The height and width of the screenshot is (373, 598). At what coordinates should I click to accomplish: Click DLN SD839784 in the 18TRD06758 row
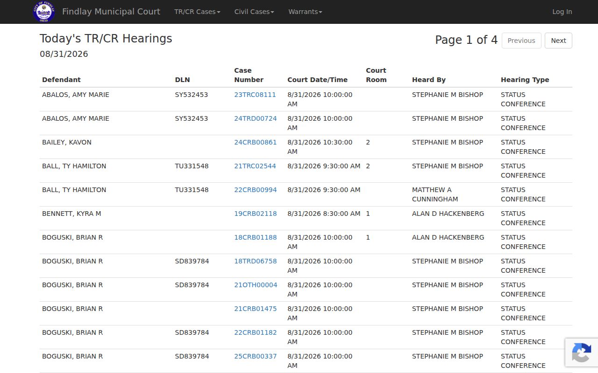pyautogui.click(x=192, y=261)
